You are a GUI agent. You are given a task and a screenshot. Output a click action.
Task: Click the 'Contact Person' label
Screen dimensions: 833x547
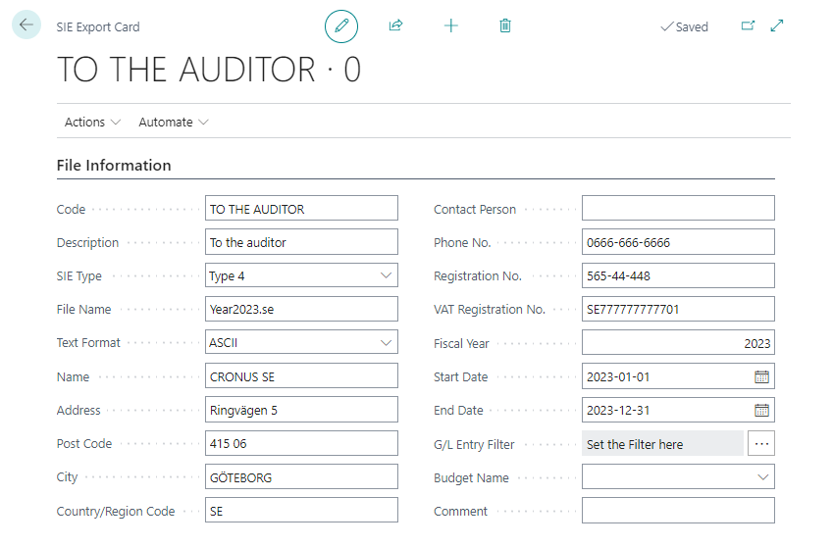(475, 210)
